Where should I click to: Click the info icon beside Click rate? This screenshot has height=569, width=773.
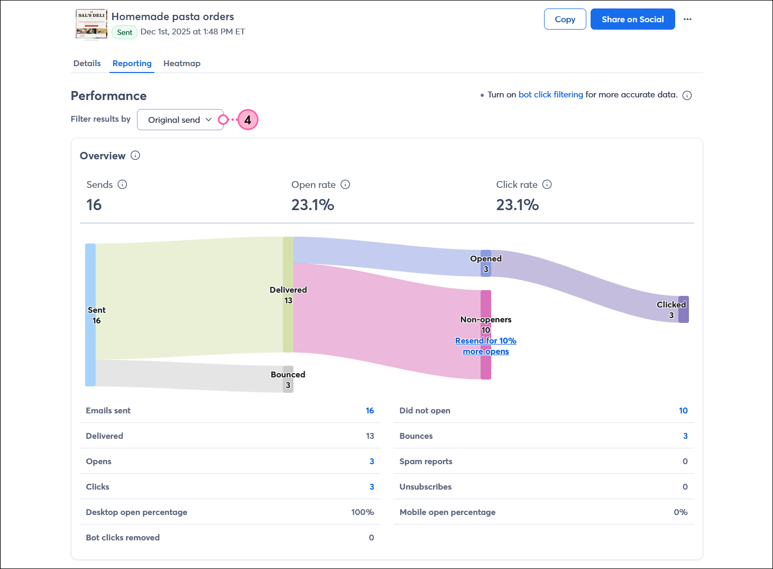[547, 184]
